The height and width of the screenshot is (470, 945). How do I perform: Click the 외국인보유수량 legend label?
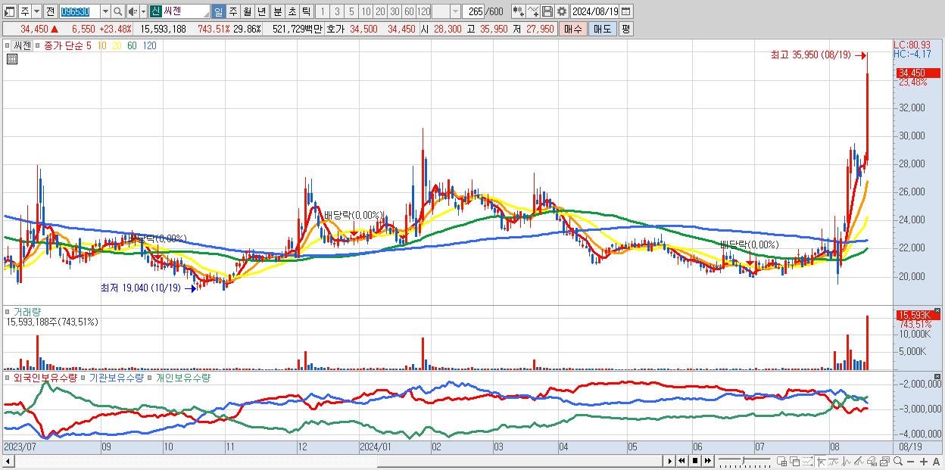(x=45, y=377)
